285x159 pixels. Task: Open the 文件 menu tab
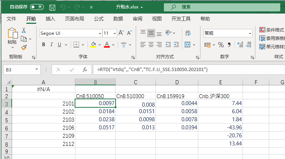tap(11, 19)
